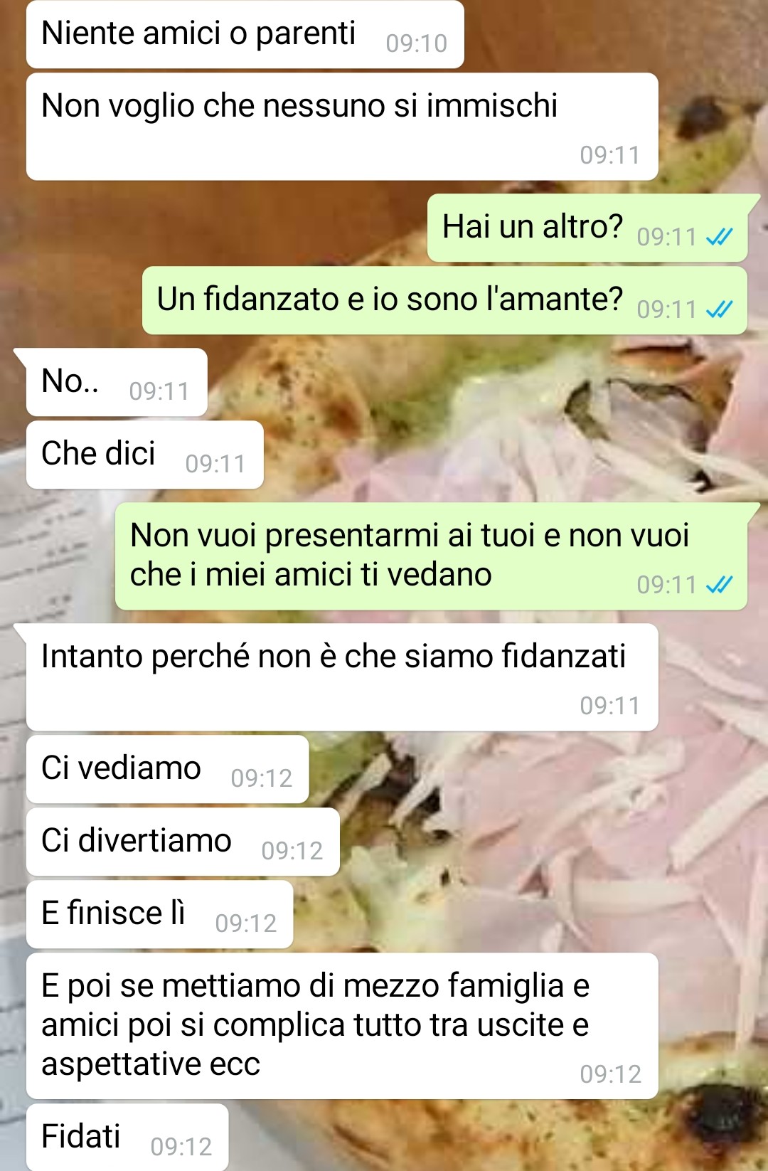This screenshot has height=1171, width=768.
Task: Click read-receipt ticks on 'Hai un altro?'
Action: click(719, 237)
